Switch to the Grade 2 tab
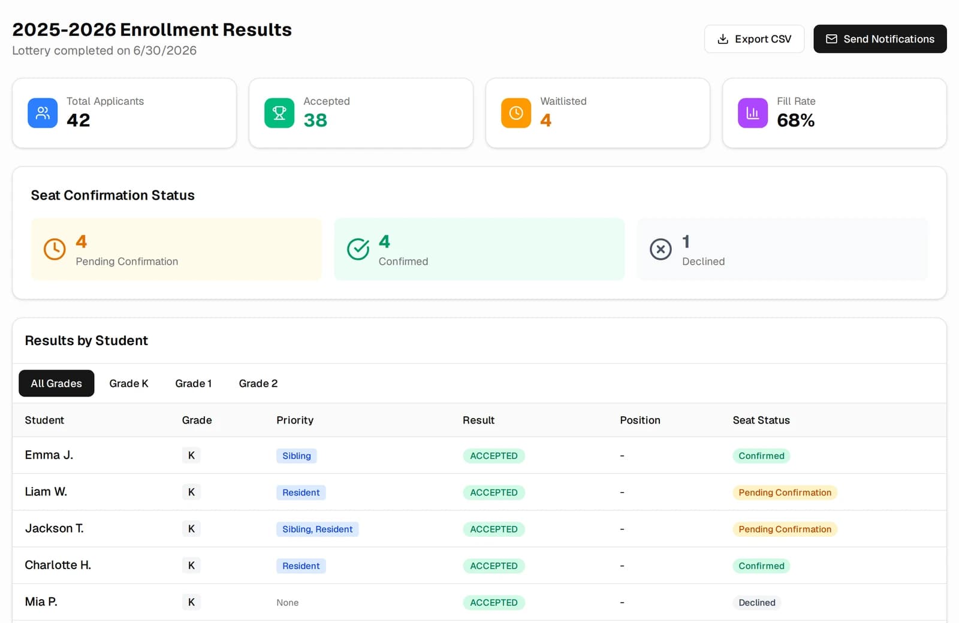 pos(258,383)
